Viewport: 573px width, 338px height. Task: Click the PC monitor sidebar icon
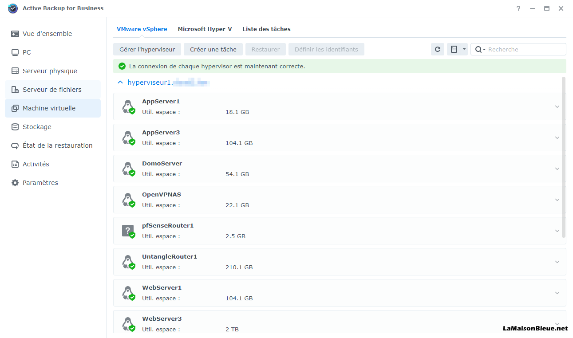(15, 52)
